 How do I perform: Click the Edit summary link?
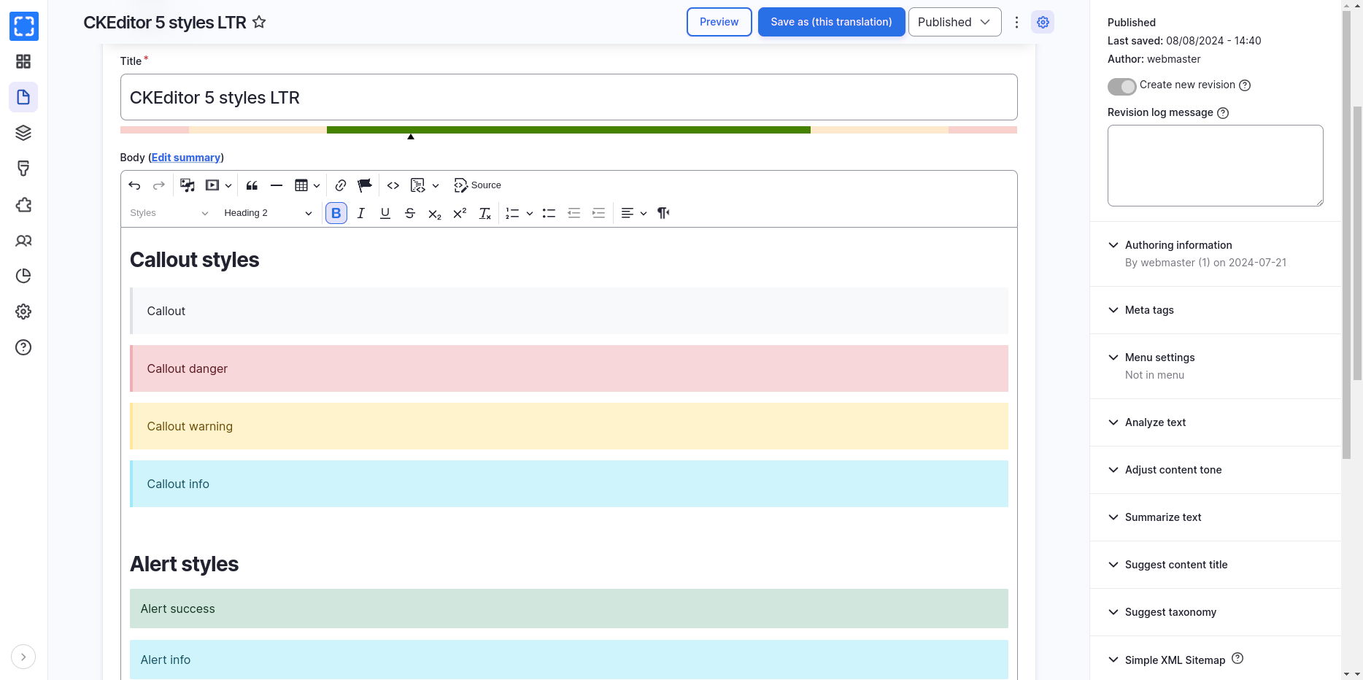tap(186, 158)
